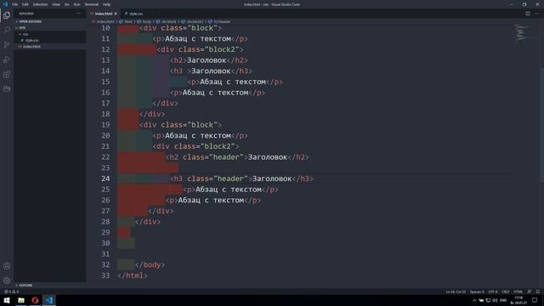Open the Go menu

(x=66, y=4)
